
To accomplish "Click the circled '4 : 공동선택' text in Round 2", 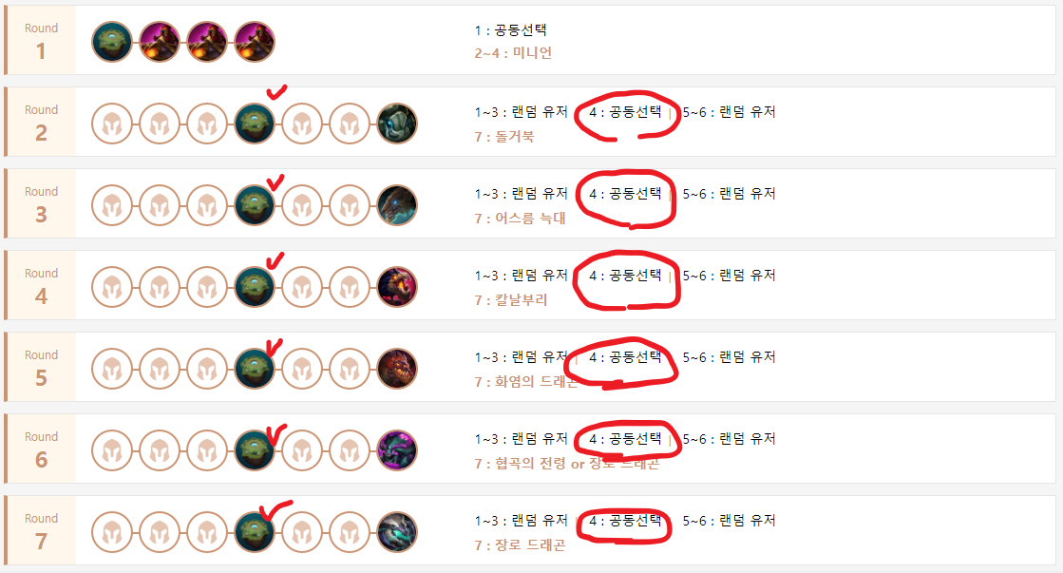I will click(625, 112).
